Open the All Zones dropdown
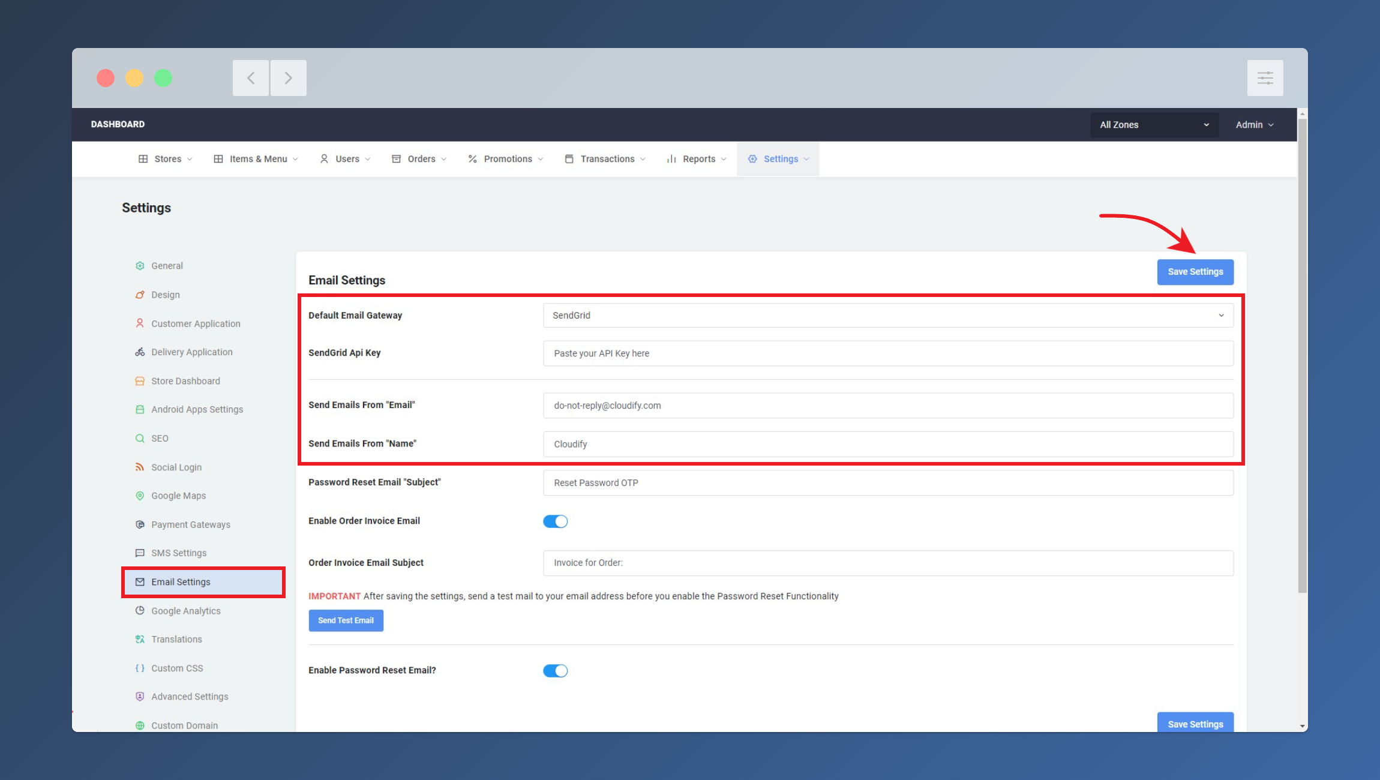 coord(1154,125)
